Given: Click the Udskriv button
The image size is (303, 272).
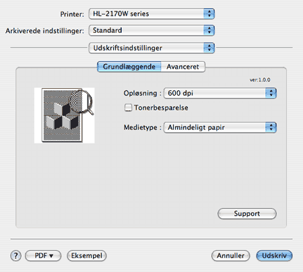Looking at the screenshot, I should coord(274,256).
